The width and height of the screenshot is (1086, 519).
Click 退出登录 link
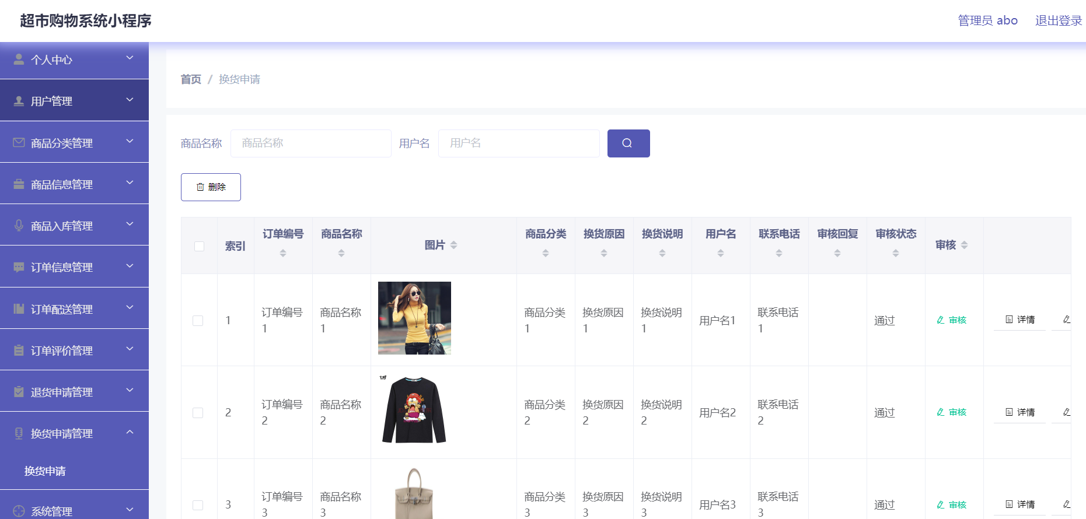click(1059, 20)
